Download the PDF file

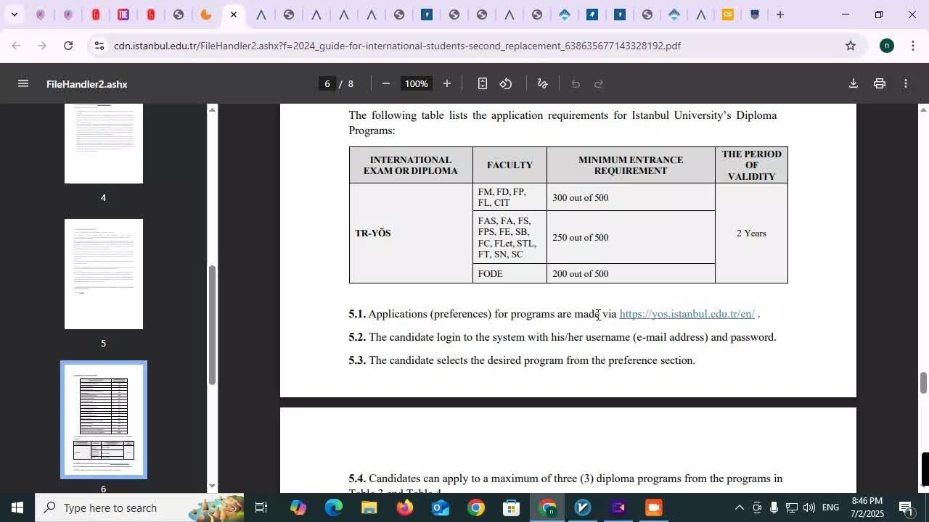(x=853, y=83)
